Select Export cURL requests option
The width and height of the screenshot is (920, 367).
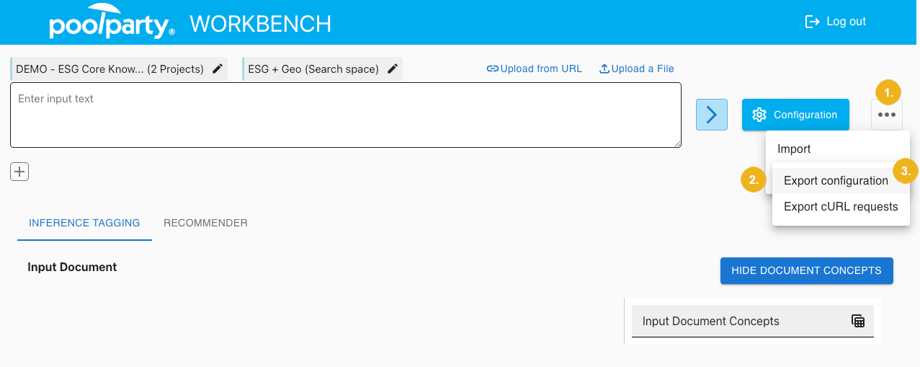coord(841,207)
